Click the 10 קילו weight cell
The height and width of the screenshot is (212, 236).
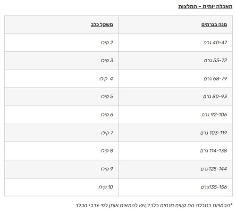click(61, 187)
